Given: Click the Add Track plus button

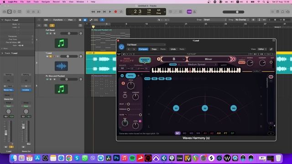Looking at the screenshot, I should tap(39, 26).
